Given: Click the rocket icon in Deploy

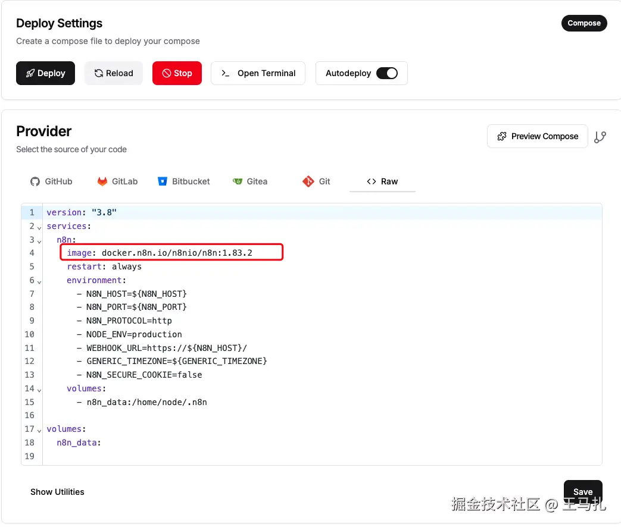Looking at the screenshot, I should point(30,73).
